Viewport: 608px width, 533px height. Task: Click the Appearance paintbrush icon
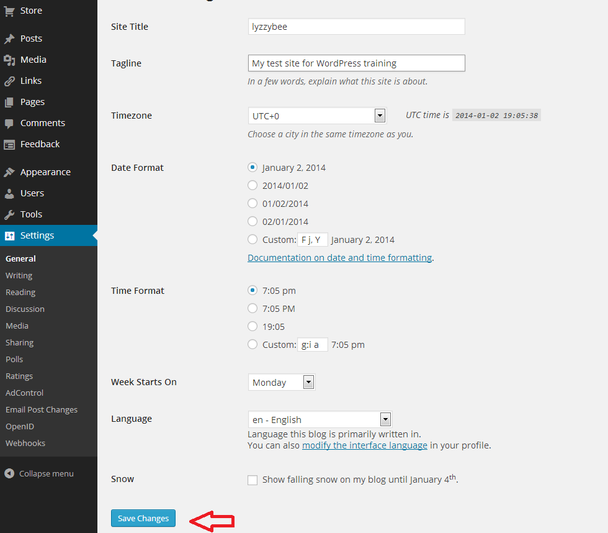[x=9, y=172]
